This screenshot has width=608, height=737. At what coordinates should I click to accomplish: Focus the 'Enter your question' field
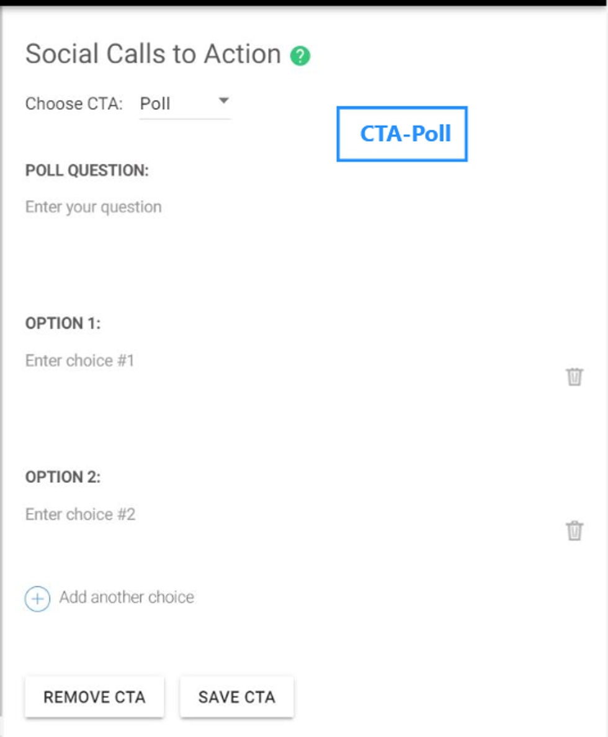click(94, 207)
